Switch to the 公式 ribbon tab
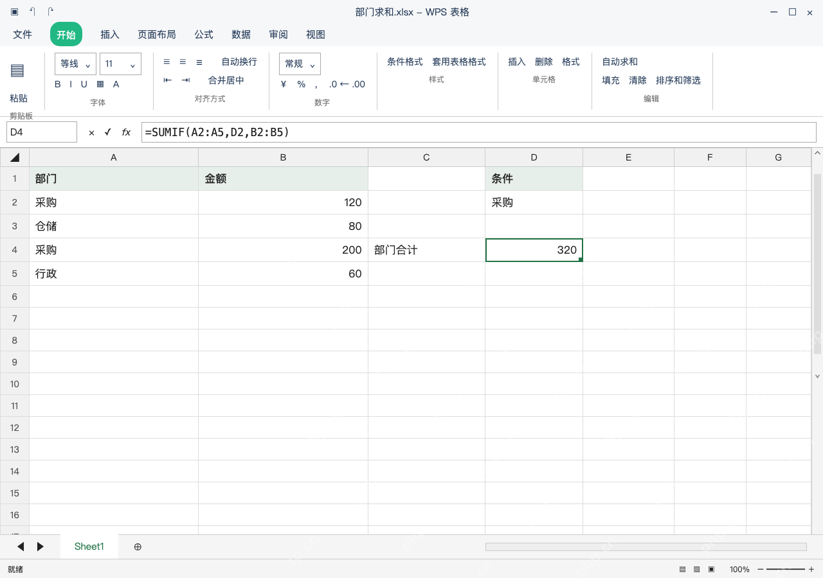 [x=204, y=35]
